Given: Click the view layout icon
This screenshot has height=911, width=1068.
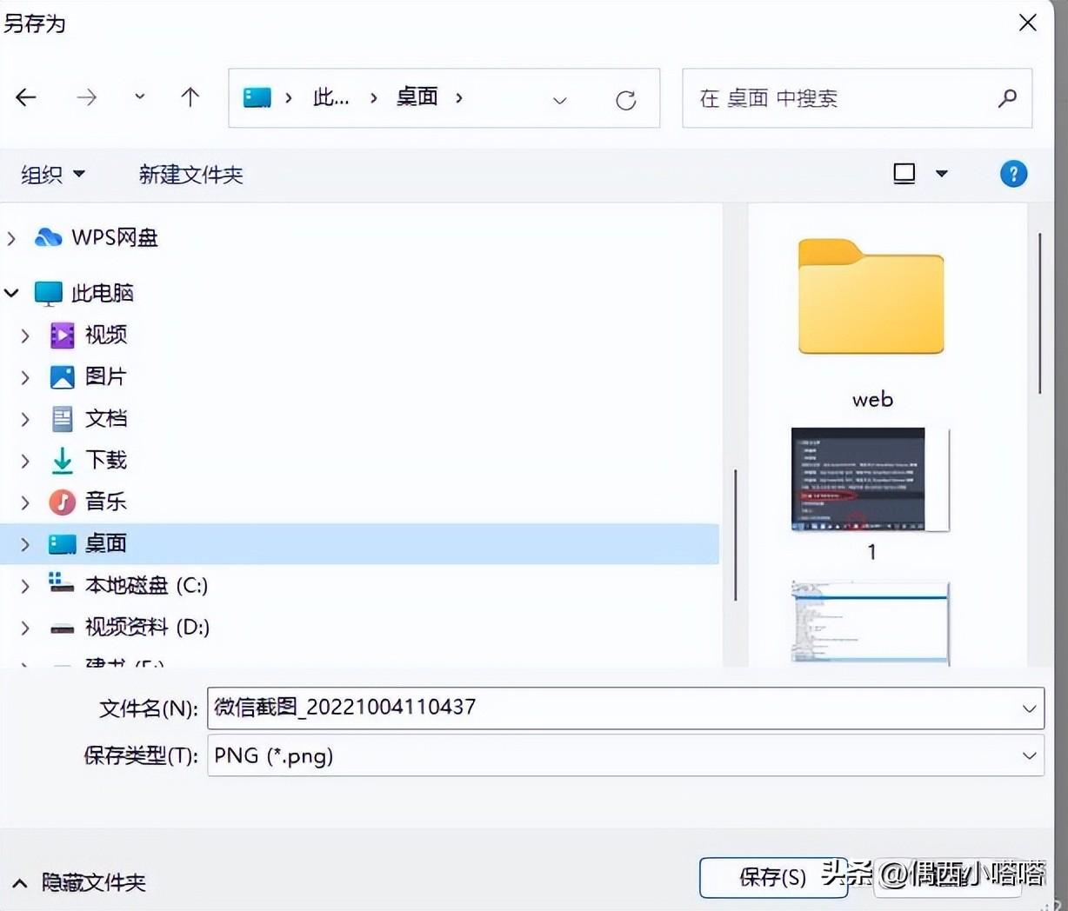Looking at the screenshot, I should click(904, 174).
